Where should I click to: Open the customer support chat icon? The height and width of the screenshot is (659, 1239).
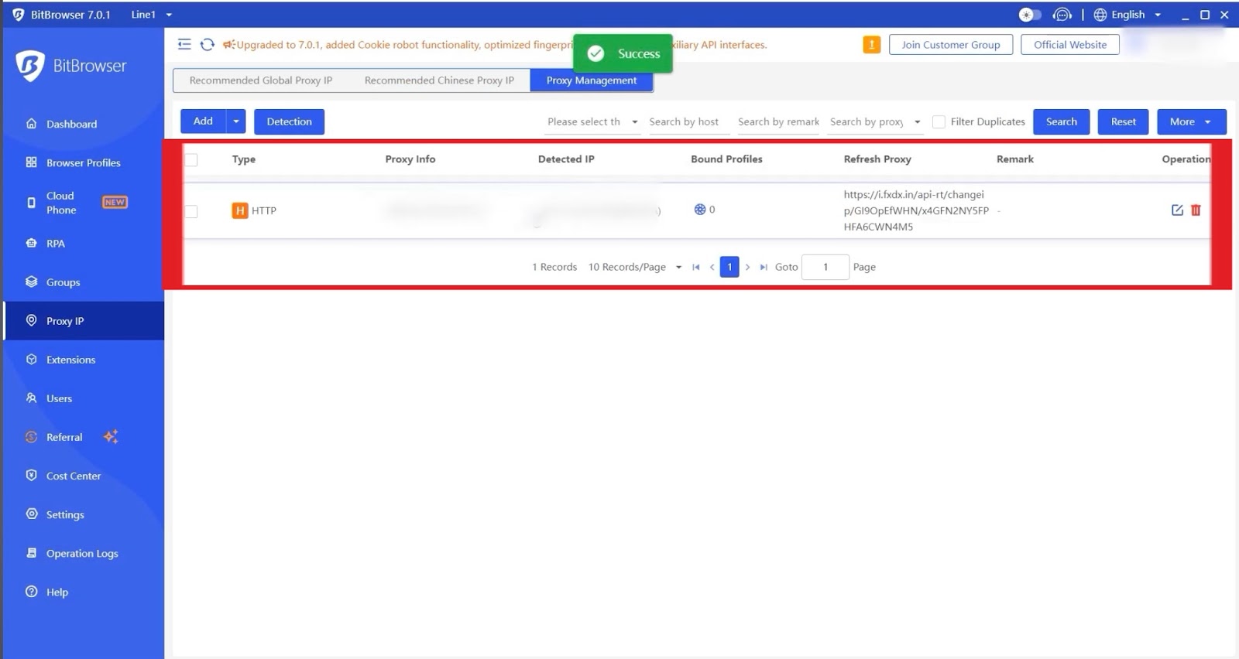[x=1062, y=15]
